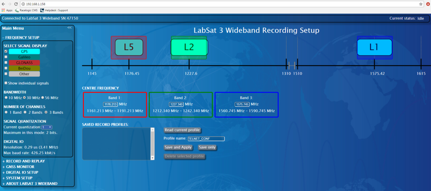The image size is (431, 191).
Task: Click the Save only button
Action: click(207, 147)
